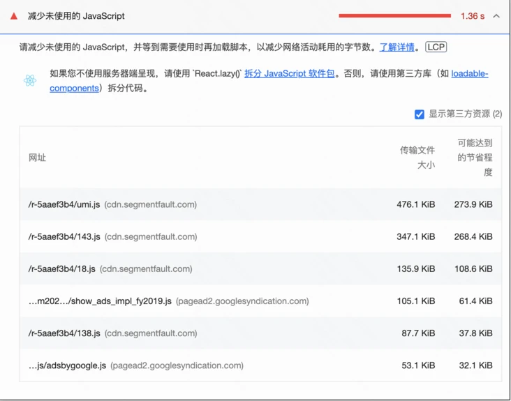This screenshot has width=511, height=401.
Task: Open the /r-5aaef3b4/umi.js URL
Action: (64, 205)
